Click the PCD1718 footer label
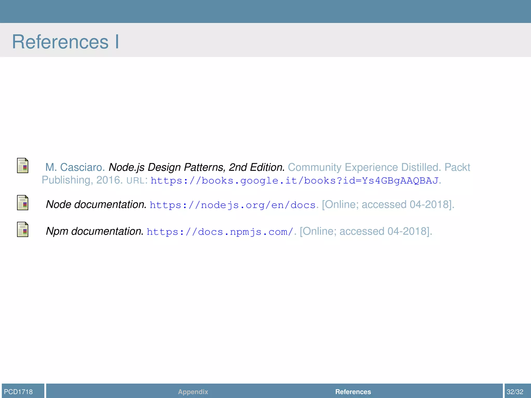Image resolution: width=531 pixels, height=398 pixels. 18,392
